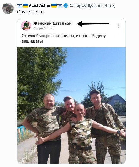Click the Ukrainian flag emoji before Vlad
Viewport: 139px width, 167px height.
(26, 6)
